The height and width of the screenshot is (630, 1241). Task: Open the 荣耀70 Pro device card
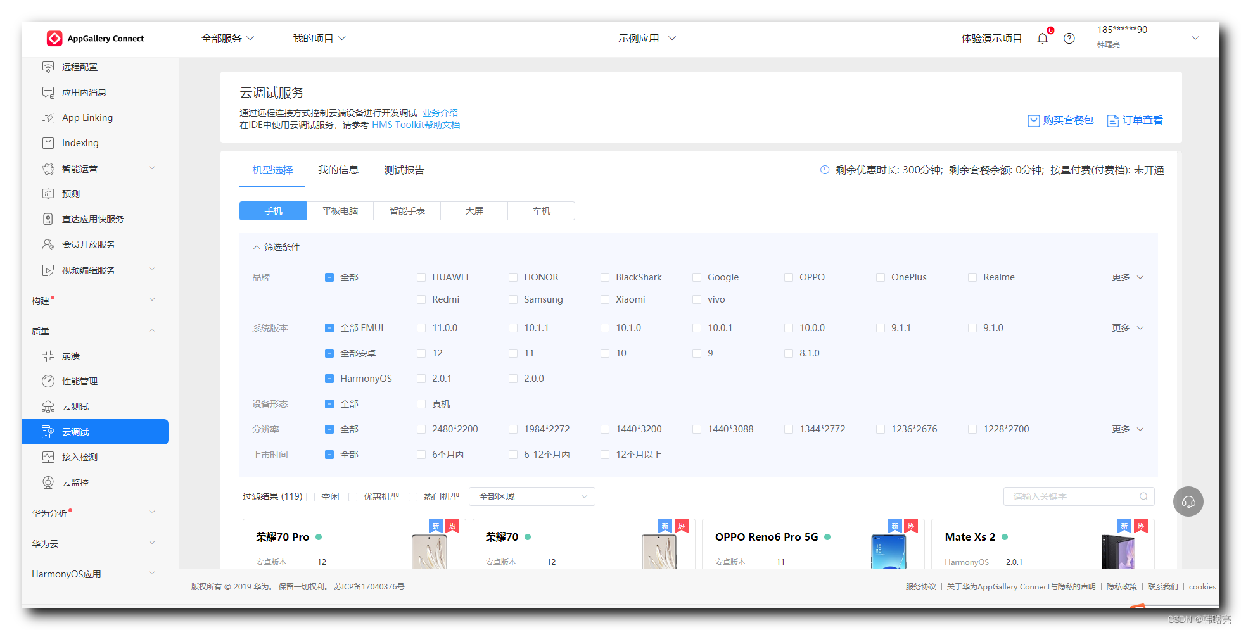pyautogui.click(x=354, y=544)
